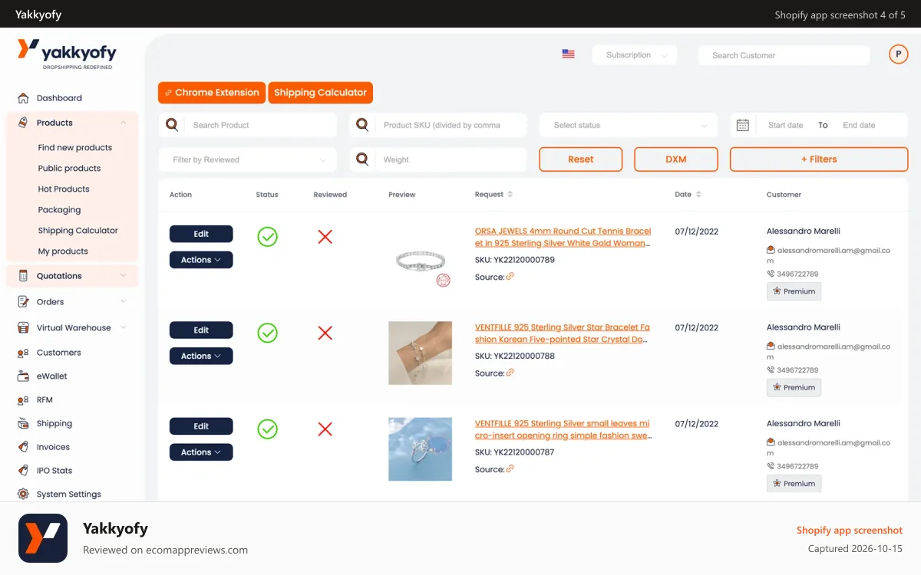This screenshot has height=575, width=921.
Task: Click red reviewed X for small leaves ring row
Action: pyautogui.click(x=325, y=429)
